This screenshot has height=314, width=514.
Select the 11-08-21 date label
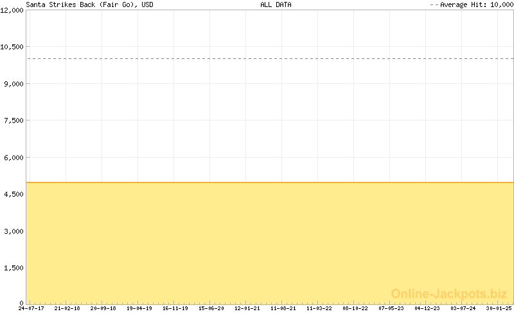(x=283, y=308)
